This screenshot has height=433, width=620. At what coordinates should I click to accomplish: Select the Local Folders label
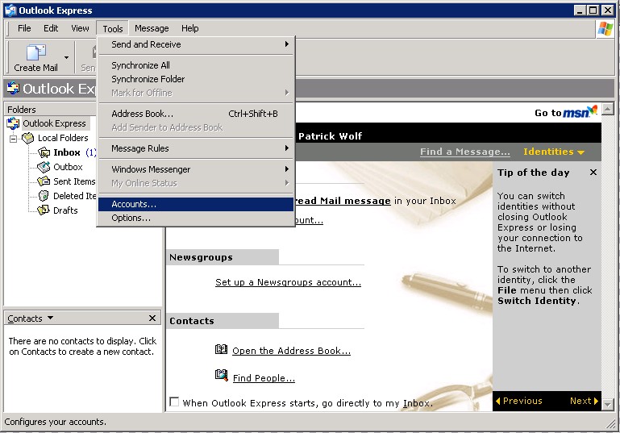pos(63,138)
